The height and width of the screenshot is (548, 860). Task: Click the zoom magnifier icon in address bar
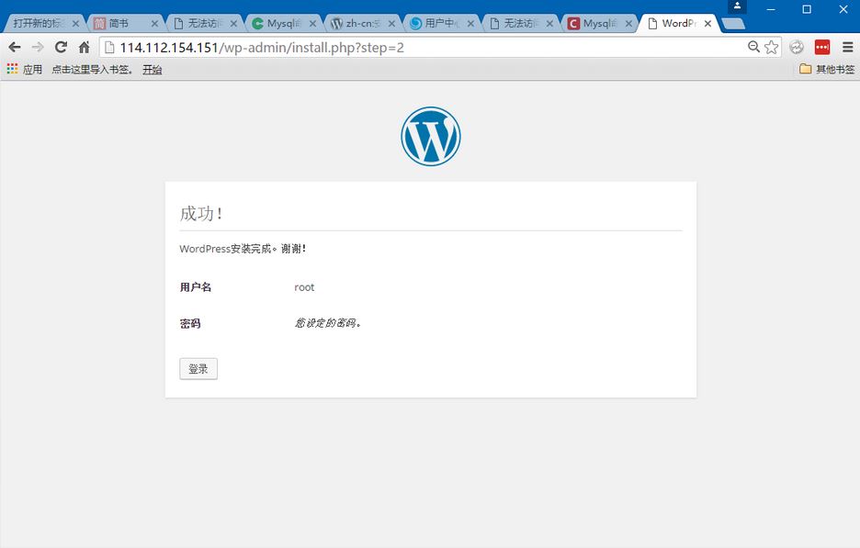pos(753,47)
